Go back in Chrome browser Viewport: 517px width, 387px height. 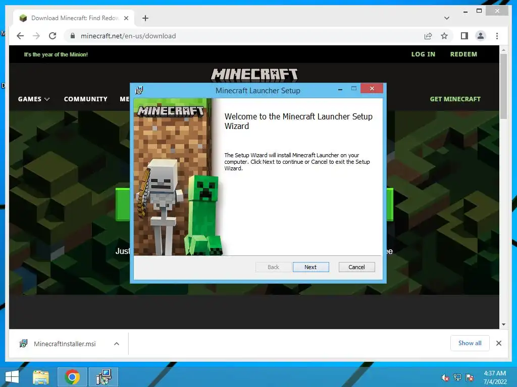pos(20,36)
